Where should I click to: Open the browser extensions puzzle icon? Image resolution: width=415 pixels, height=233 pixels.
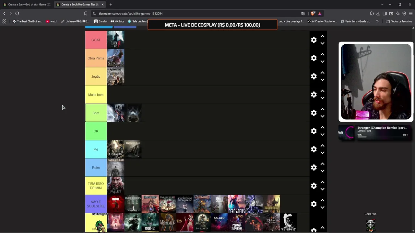point(372,14)
